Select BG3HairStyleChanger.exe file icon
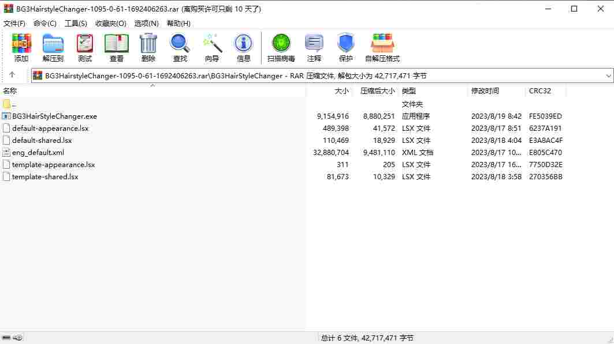This screenshot has height=344, width=614. pyautogui.click(x=6, y=116)
